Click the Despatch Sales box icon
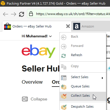The height and width of the screenshot is (110, 110). [64, 107]
